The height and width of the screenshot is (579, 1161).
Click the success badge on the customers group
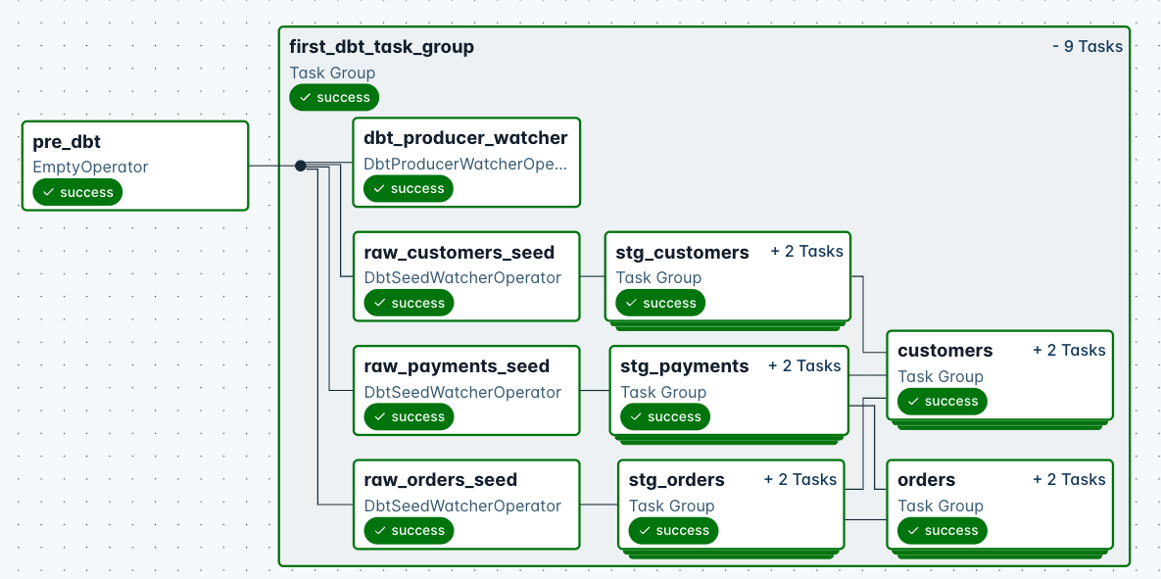point(942,401)
